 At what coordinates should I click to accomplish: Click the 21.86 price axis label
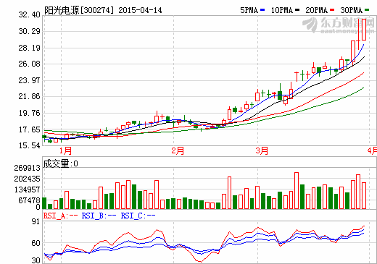(29, 96)
